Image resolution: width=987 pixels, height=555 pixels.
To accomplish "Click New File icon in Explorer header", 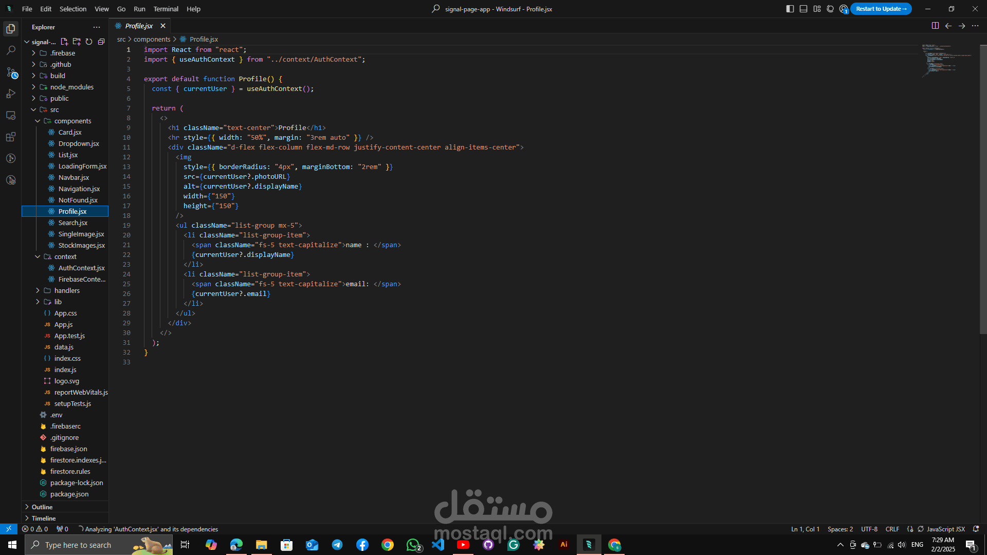I will (x=64, y=42).
